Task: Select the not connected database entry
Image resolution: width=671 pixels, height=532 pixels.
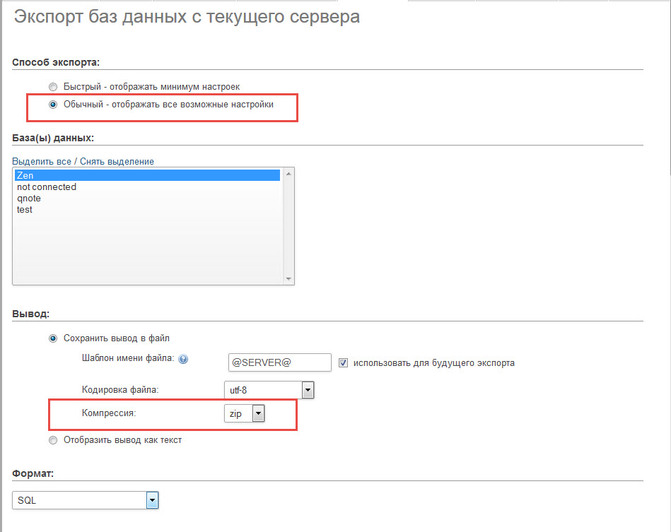Action: (x=148, y=187)
